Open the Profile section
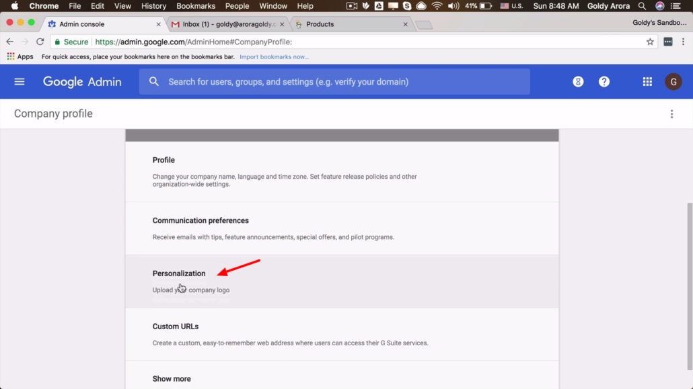693x389 pixels. point(163,160)
